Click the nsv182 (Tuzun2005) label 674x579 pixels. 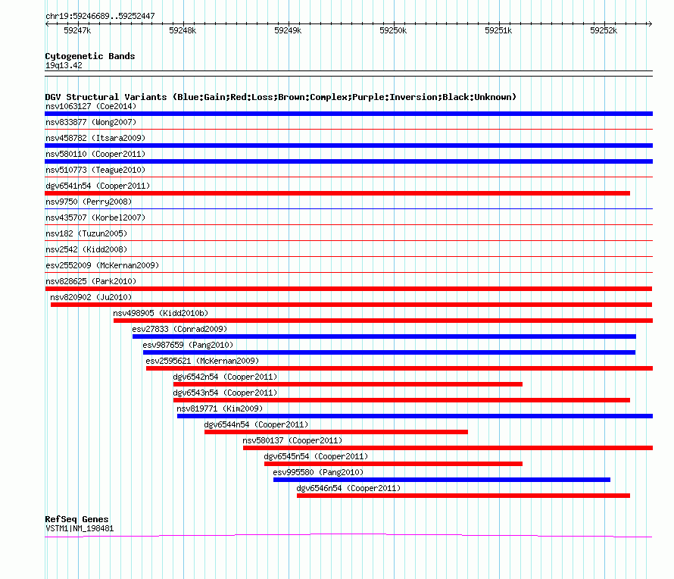86,233
